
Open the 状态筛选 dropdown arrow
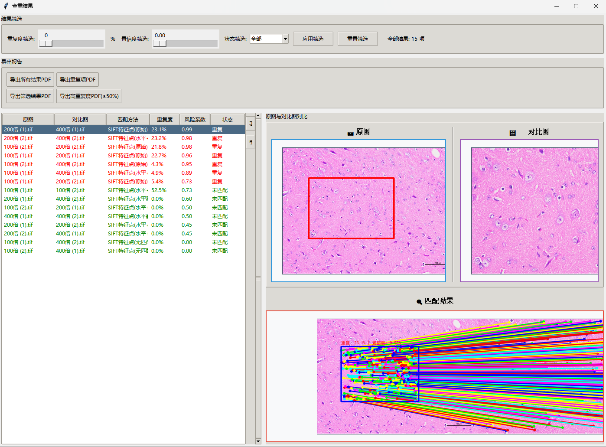[x=285, y=39]
